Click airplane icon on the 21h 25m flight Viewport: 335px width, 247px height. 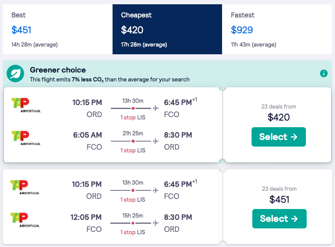[x=156, y=141]
